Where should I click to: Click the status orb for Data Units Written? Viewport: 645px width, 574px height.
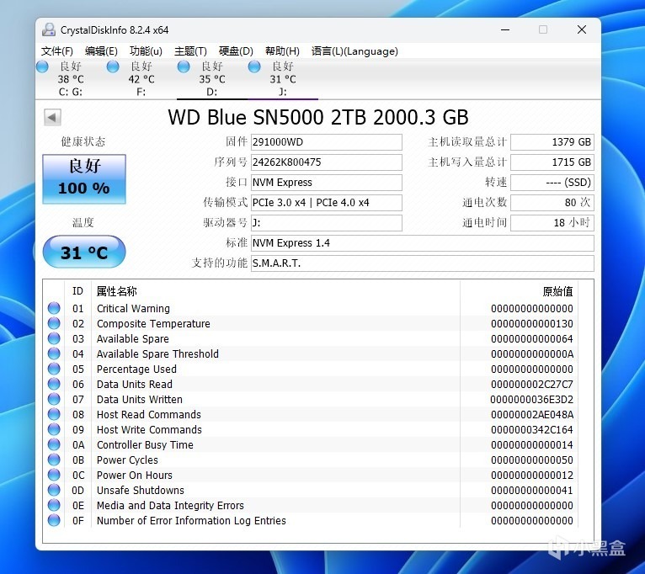coord(54,399)
